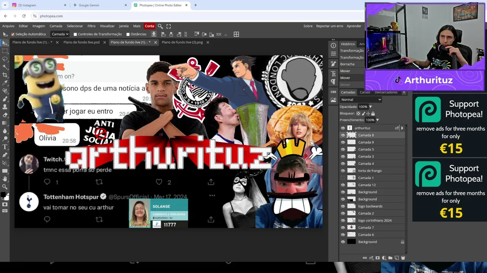Hide the torta de frango layer
Viewport: 487px width, 273px height.
tap(343, 171)
